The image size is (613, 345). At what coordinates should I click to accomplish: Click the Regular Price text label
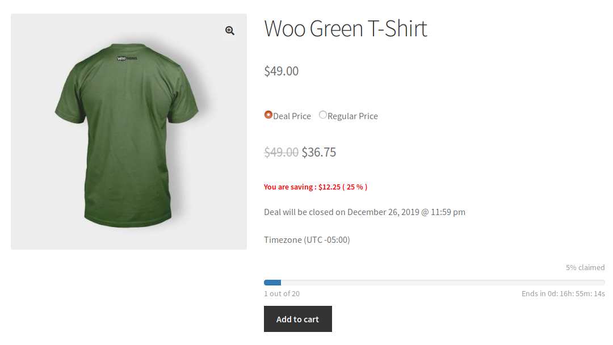(352, 115)
